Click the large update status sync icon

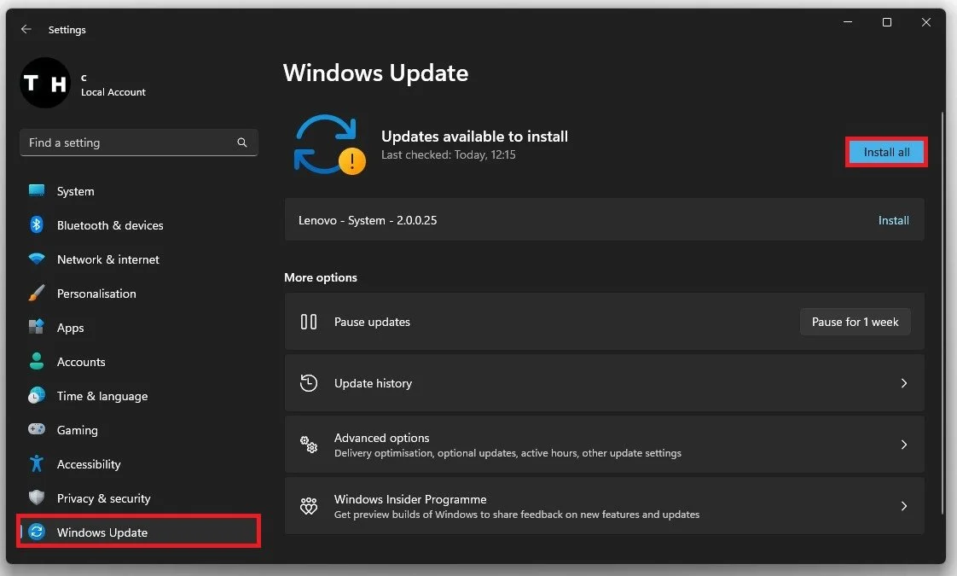pos(329,145)
